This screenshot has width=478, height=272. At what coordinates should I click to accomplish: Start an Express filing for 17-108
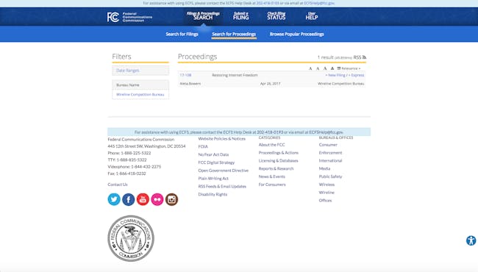pos(357,75)
